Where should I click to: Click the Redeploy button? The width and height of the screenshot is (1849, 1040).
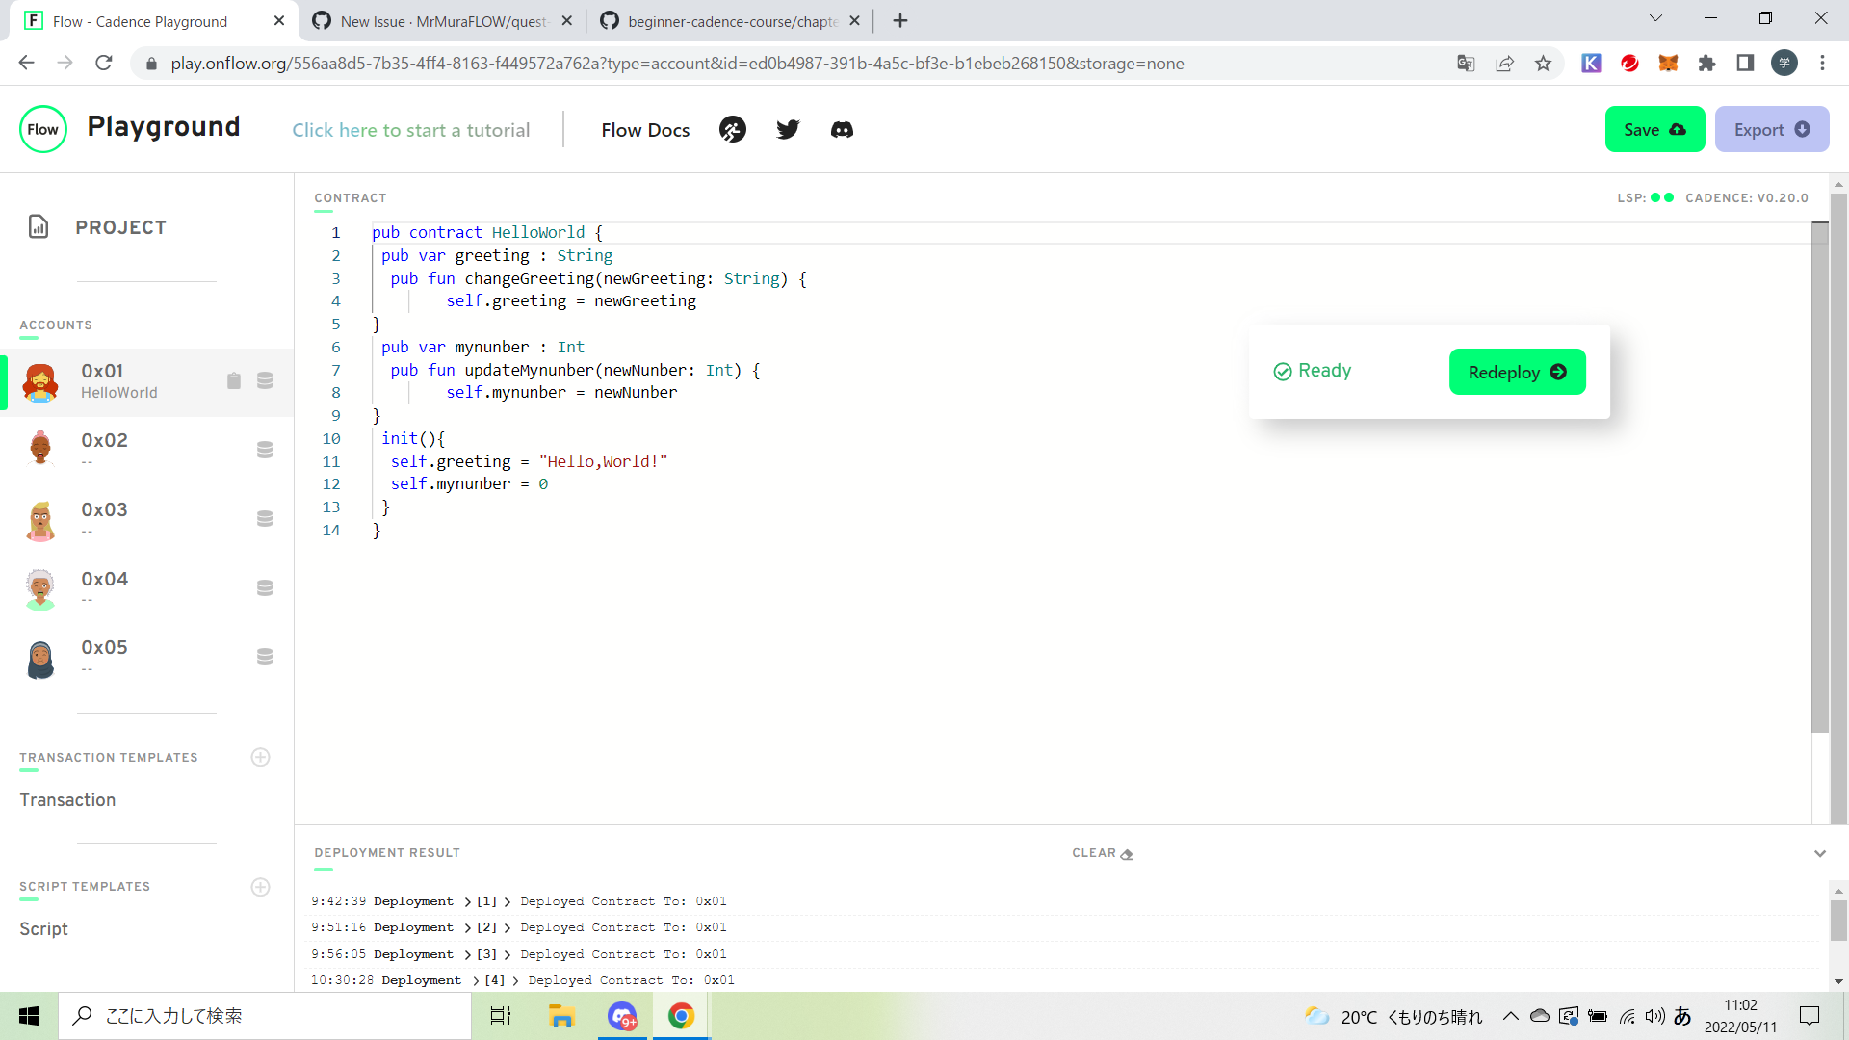click(x=1517, y=371)
